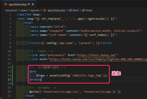Open the html breadcrumb symbol
Screen dimensions: 147x99
point(75,10)
